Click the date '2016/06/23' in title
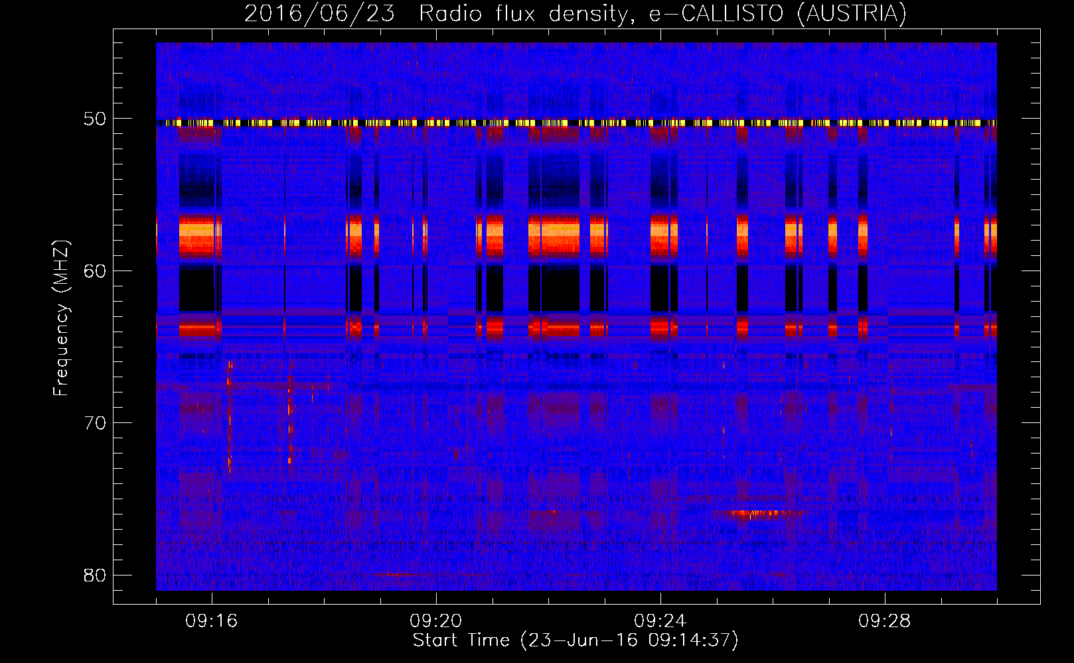Viewport: 1074px width, 663px height. coord(319,13)
